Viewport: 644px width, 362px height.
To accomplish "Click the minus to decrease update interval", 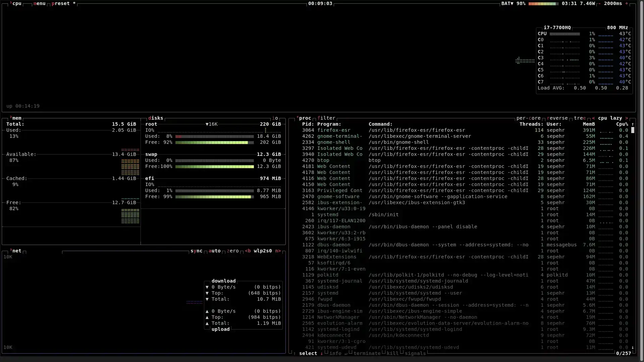I will coord(599,3).
